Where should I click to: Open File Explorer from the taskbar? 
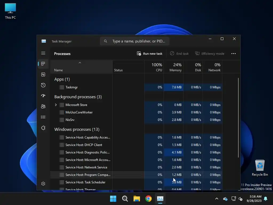tap(137, 199)
